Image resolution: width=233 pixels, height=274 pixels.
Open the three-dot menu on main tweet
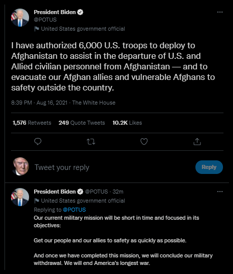tap(220, 12)
